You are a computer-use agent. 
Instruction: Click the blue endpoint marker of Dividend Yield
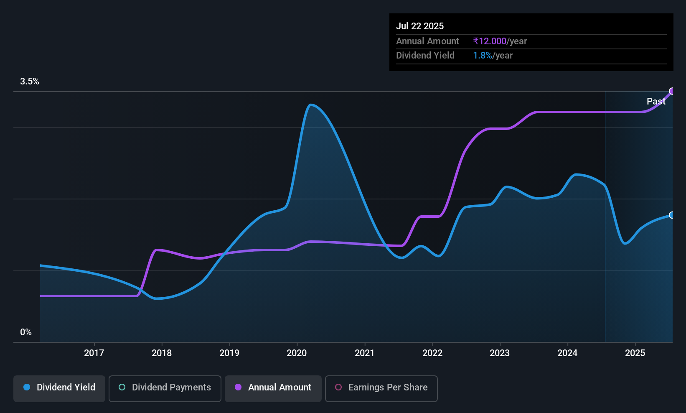(672, 215)
